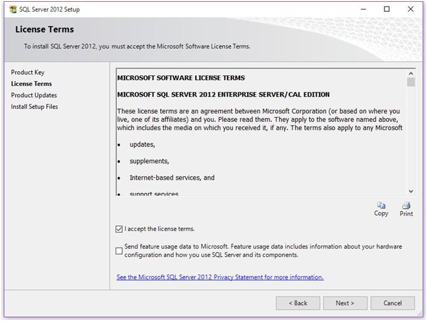Go to the Product Updates step
This screenshot has width=427, height=321.
(x=34, y=95)
